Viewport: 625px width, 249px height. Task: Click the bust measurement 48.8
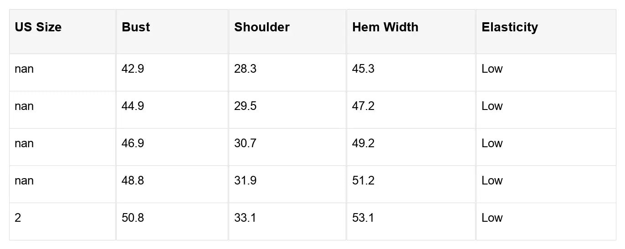(x=133, y=181)
